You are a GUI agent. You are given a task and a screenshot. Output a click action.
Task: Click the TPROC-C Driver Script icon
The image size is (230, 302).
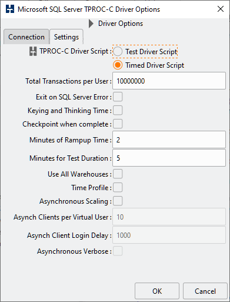point(33,51)
